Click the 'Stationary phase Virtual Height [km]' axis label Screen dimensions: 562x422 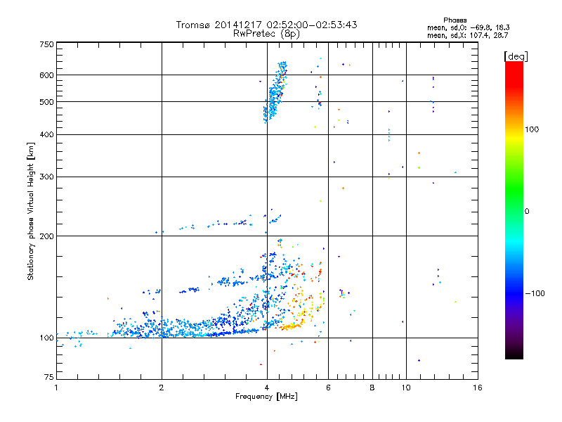[31, 212]
